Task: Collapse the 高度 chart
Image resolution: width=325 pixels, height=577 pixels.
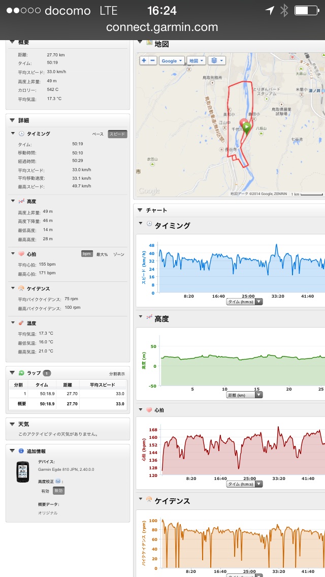Action: [x=141, y=316]
